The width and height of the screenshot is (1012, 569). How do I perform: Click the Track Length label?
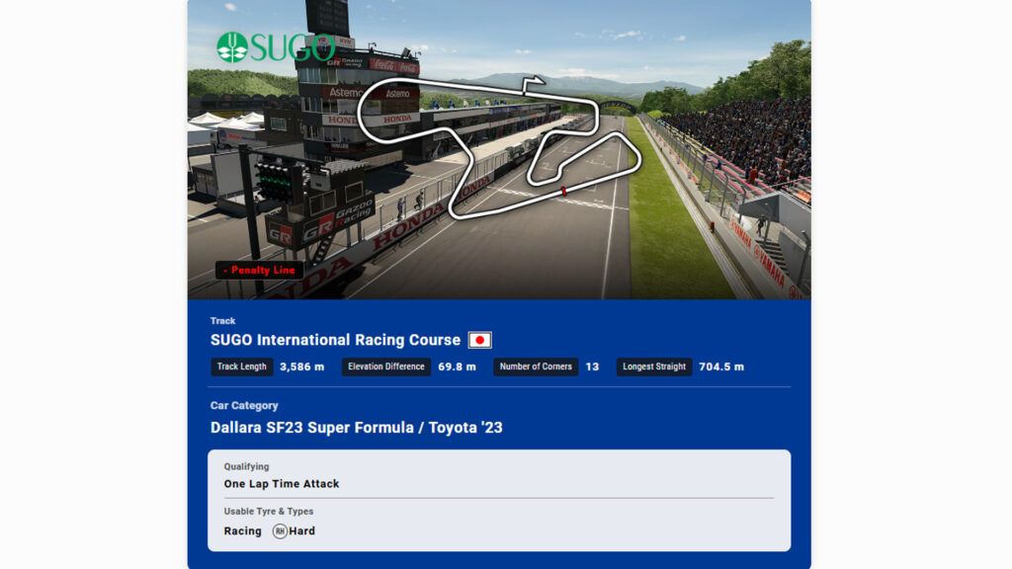coord(242,366)
